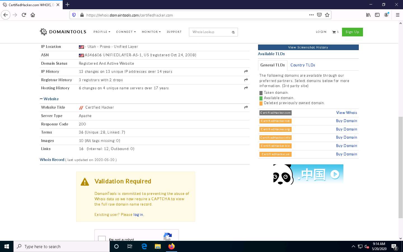The width and height of the screenshot is (403, 252).
Task: Click View Screenshot History button
Action: 308,47
